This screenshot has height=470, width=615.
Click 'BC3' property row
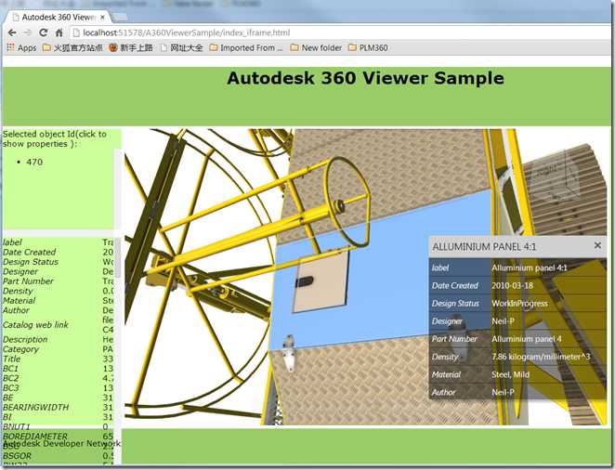58,387
